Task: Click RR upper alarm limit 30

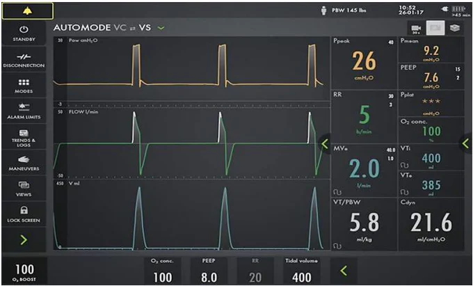Action: point(391,96)
